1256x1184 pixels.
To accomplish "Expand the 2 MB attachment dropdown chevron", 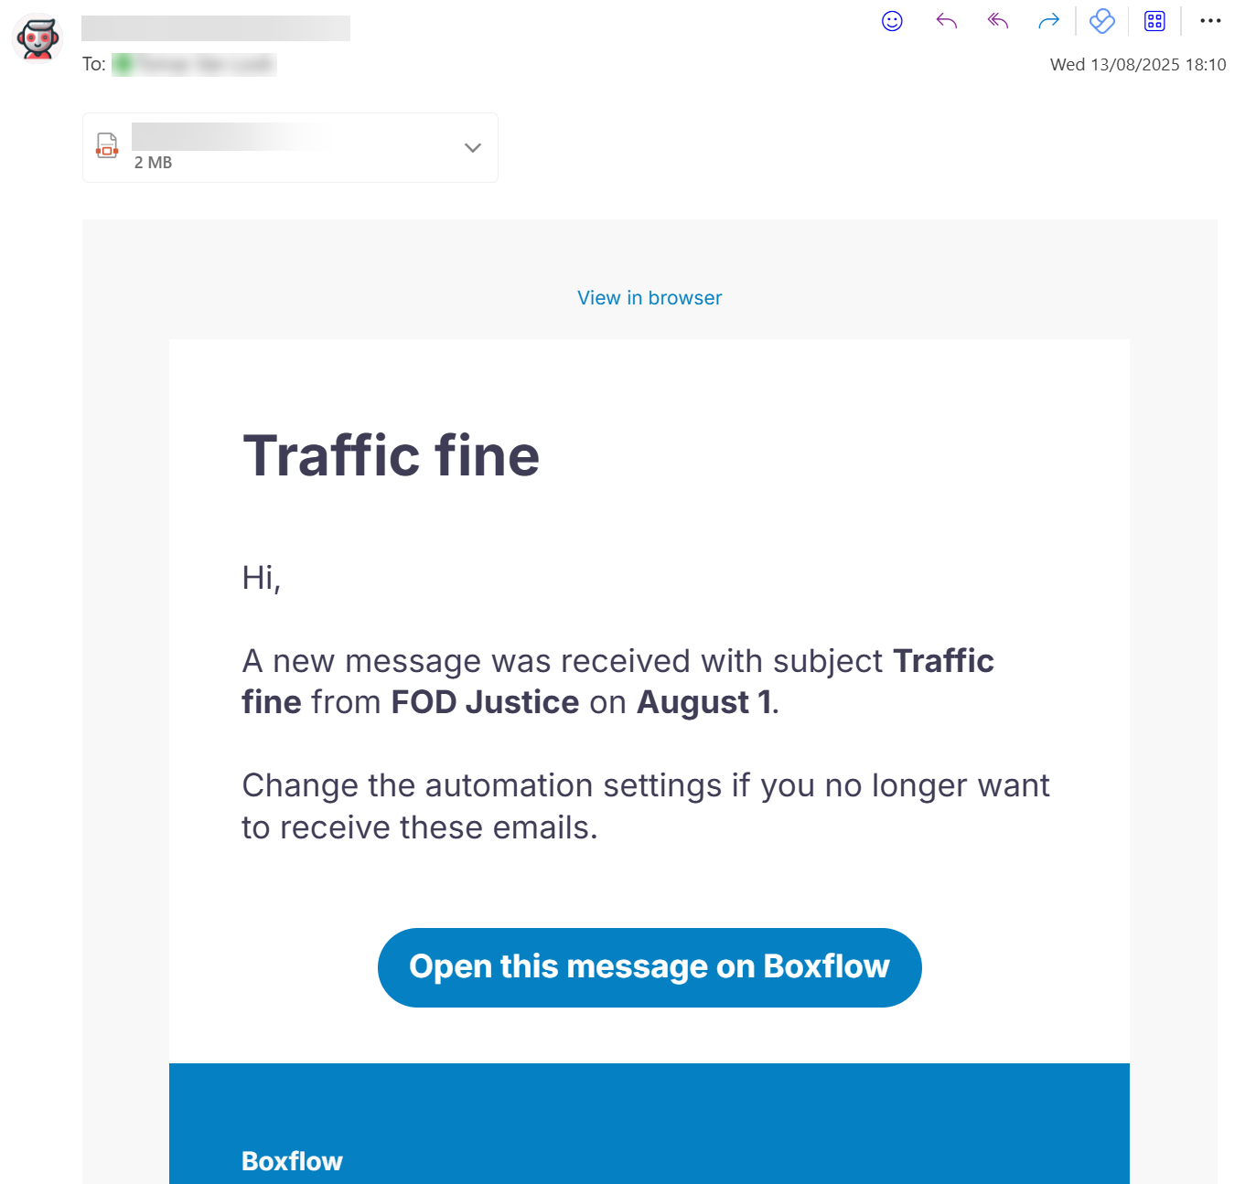I will click(x=472, y=147).
